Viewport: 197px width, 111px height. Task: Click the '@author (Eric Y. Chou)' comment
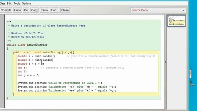[x=28, y=33]
